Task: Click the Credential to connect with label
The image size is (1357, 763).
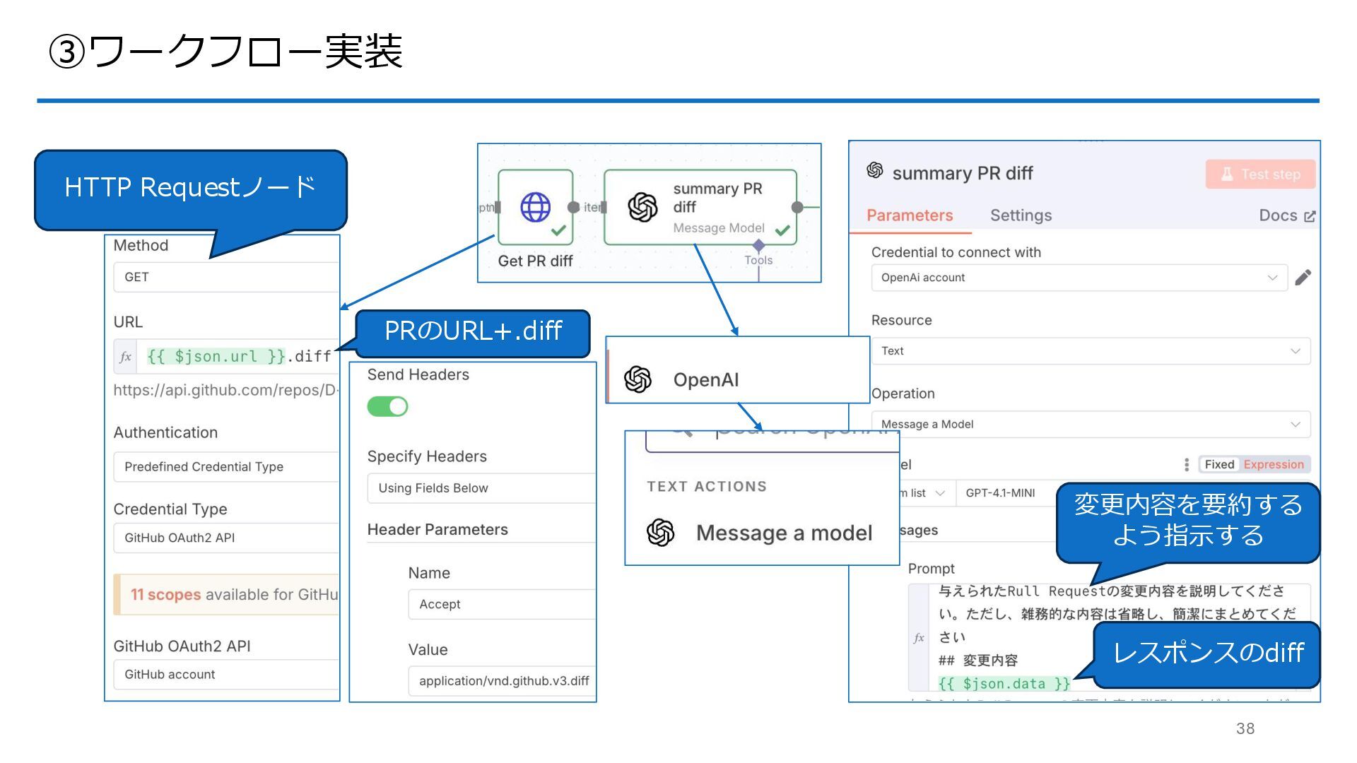Action: coord(956,252)
